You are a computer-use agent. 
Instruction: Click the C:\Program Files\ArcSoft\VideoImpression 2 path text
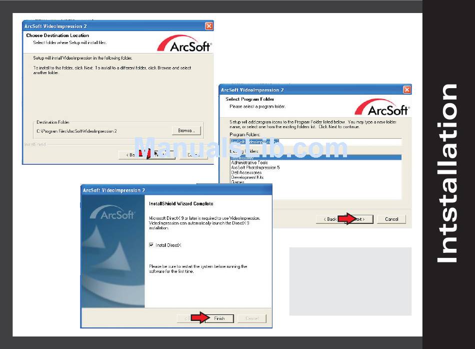76,131
